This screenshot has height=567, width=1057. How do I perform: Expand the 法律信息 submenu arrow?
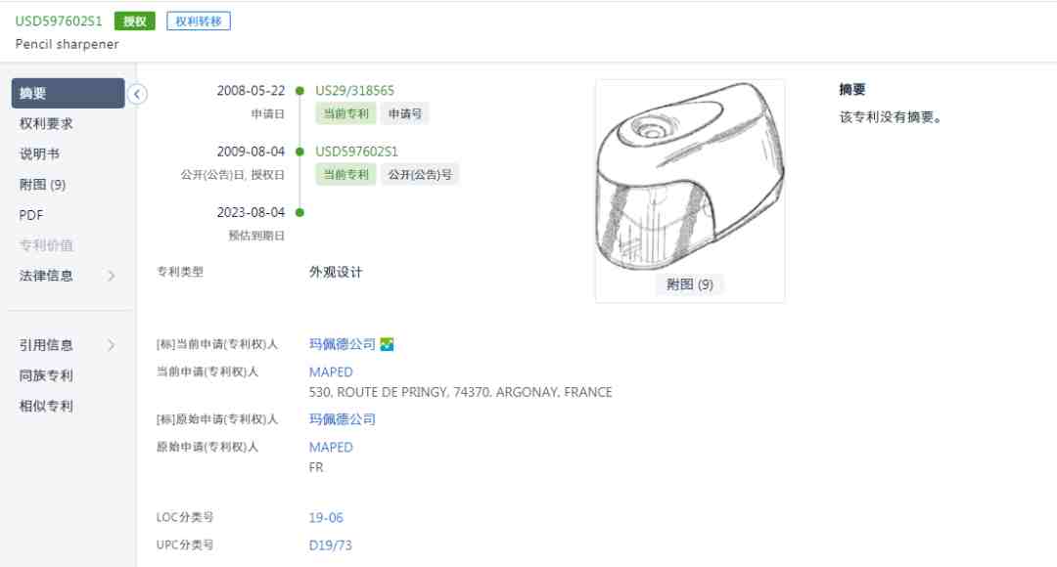[x=112, y=276]
